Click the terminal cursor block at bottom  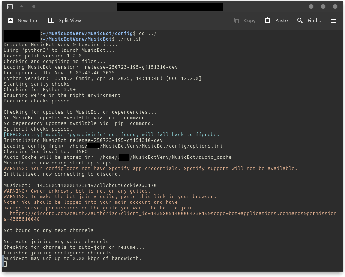[x=5, y=264]
